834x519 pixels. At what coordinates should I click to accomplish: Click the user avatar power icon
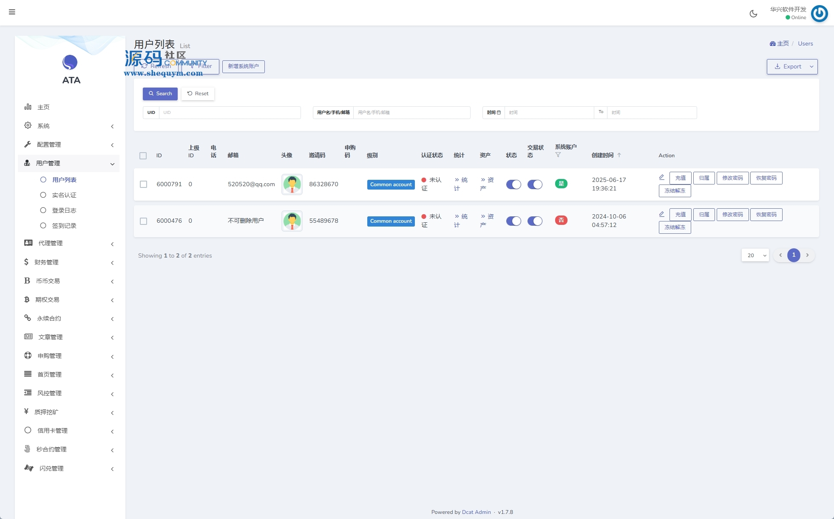pyautogui.click(x=819, y=14)
